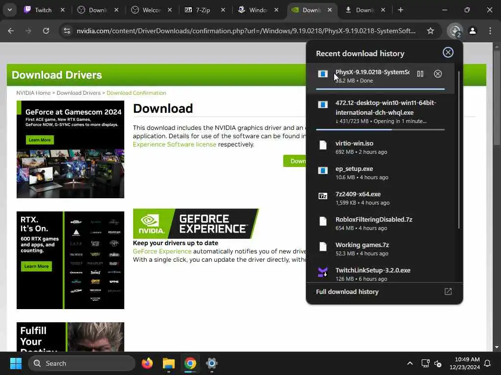501x375 pixels.
Task: Click the green Download button
Action: [295, 161]
